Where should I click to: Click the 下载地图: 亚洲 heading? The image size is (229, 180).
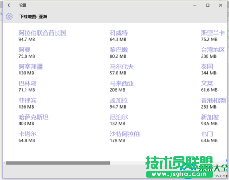click(x=33, y=16)
